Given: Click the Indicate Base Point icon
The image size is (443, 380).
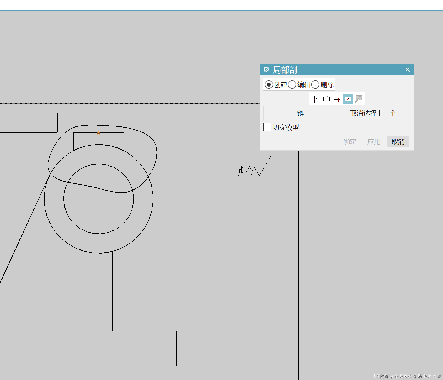Looking at the screenshot, I should [x=327, y=99].
